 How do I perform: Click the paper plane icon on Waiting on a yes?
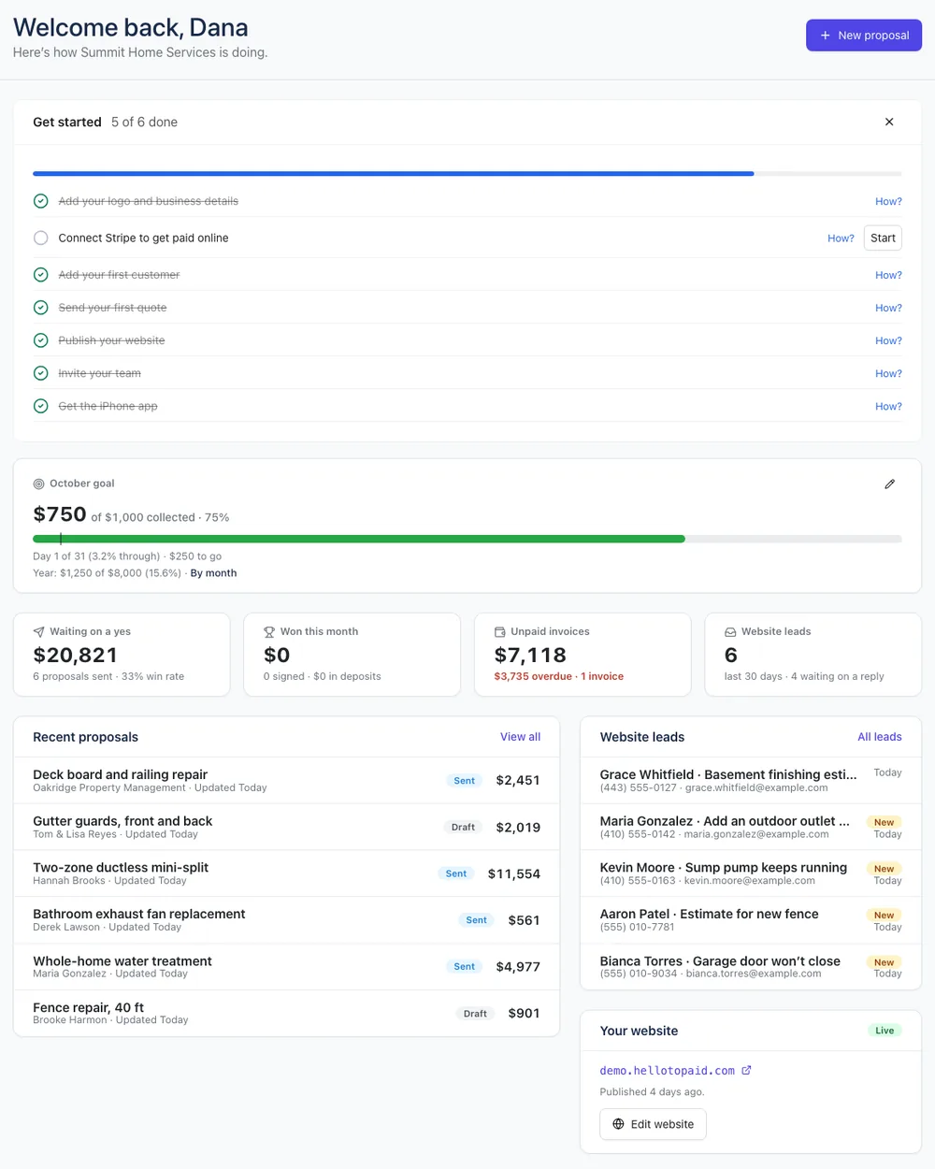click(x=38, y=632)
